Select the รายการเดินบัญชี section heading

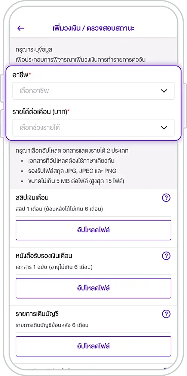click(x=37, y=314)
